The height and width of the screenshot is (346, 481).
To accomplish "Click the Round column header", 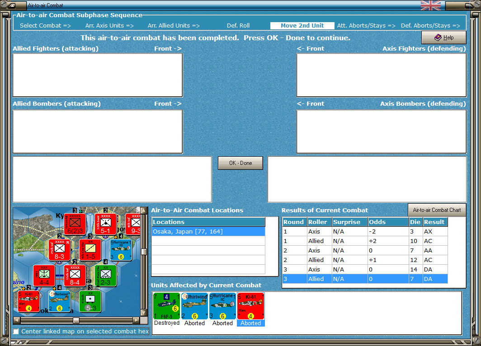I will (x=294, y=222).
